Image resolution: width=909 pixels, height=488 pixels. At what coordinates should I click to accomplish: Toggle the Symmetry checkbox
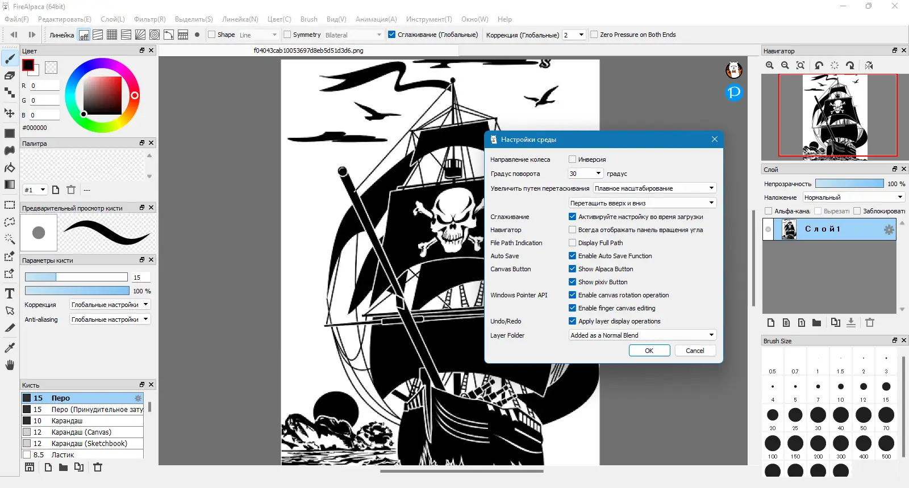tap(287, 35)
